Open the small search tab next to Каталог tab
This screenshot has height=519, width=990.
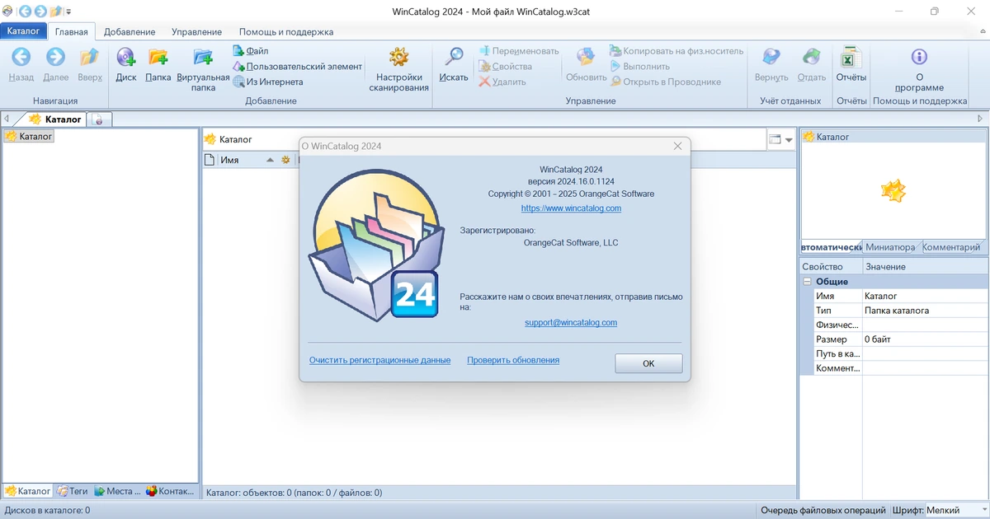[99, 119]
